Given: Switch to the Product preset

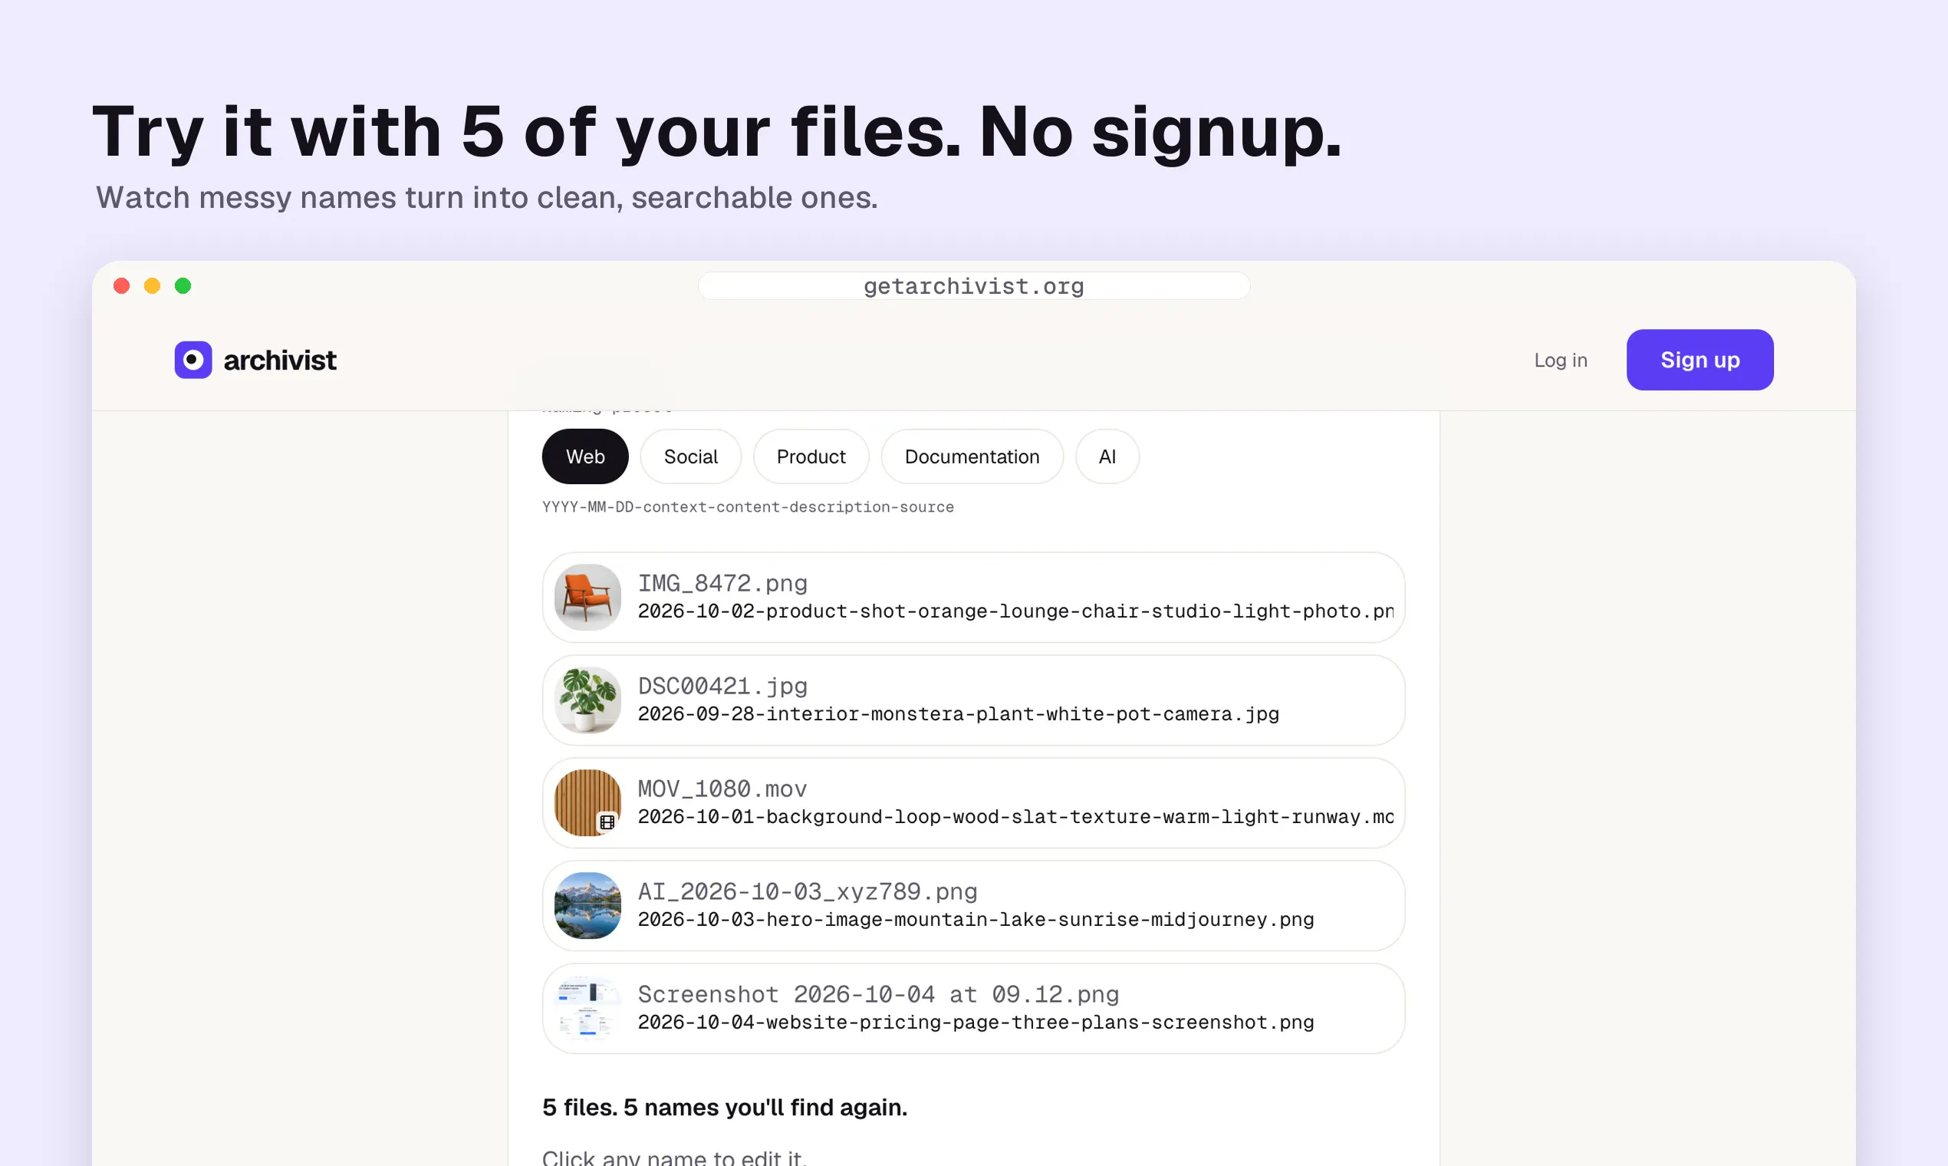Looking at the screenshot, I should coord(811,456).
